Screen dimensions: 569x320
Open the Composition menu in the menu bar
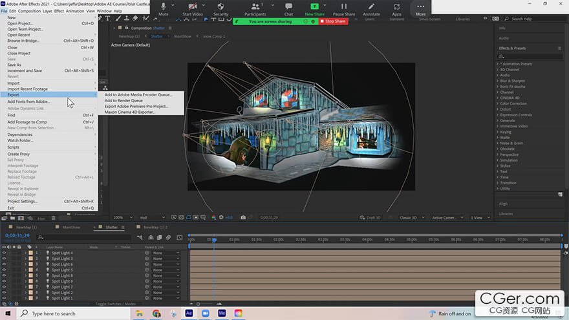(29, 11)
